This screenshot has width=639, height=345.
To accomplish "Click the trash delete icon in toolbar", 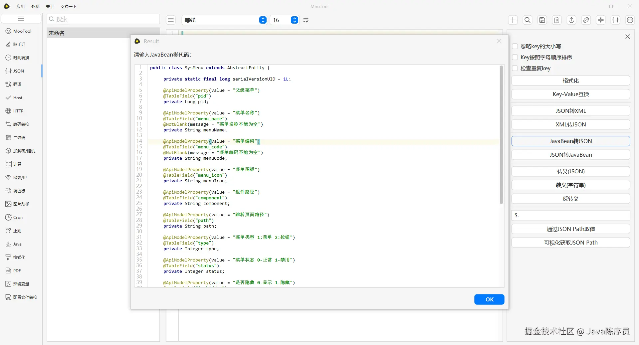I will click(x=557, y=20).
